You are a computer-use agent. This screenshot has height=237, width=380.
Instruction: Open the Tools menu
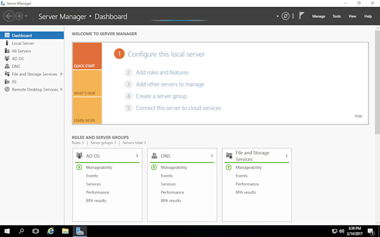336,16
